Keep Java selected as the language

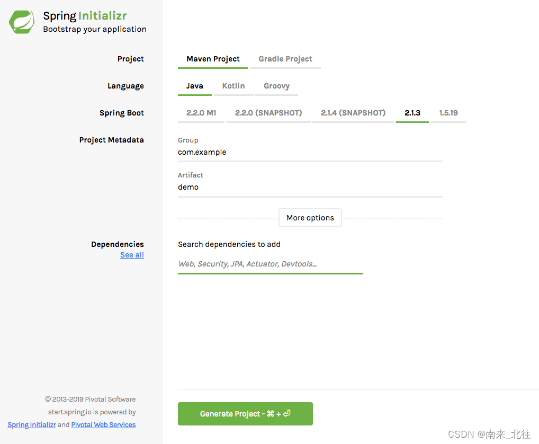(x=194, y=85)
